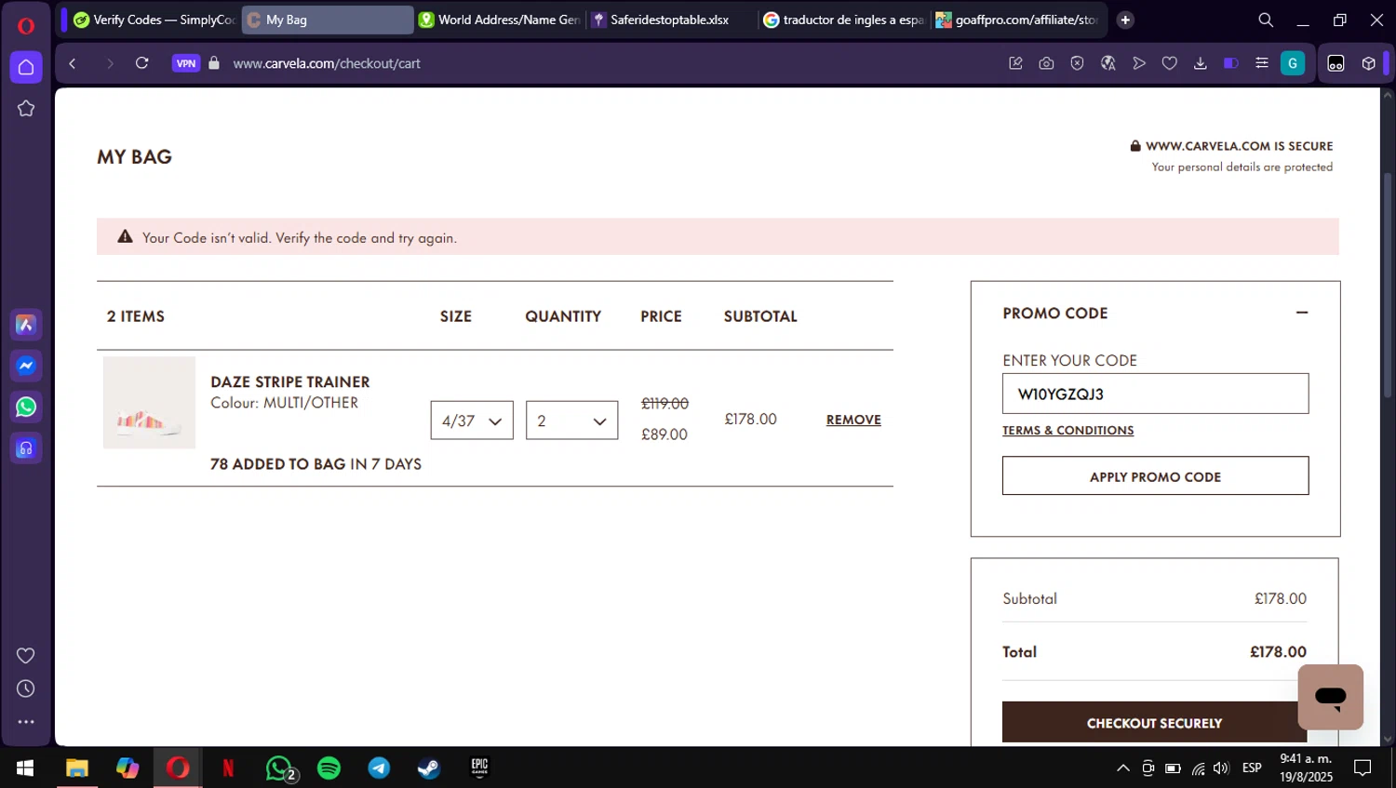1396x788 pixels.
Task: Open Messenger in Opera sidebar
Action: [x=26, y=366]
